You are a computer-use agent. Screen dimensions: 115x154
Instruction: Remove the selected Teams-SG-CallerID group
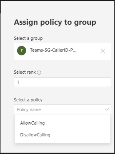coord(103,51)
